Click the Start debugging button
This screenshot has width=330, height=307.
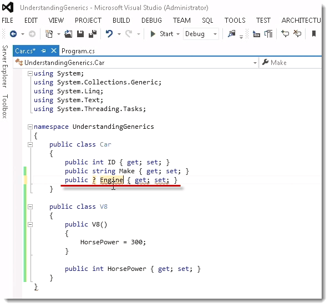[x=161, y=34]
